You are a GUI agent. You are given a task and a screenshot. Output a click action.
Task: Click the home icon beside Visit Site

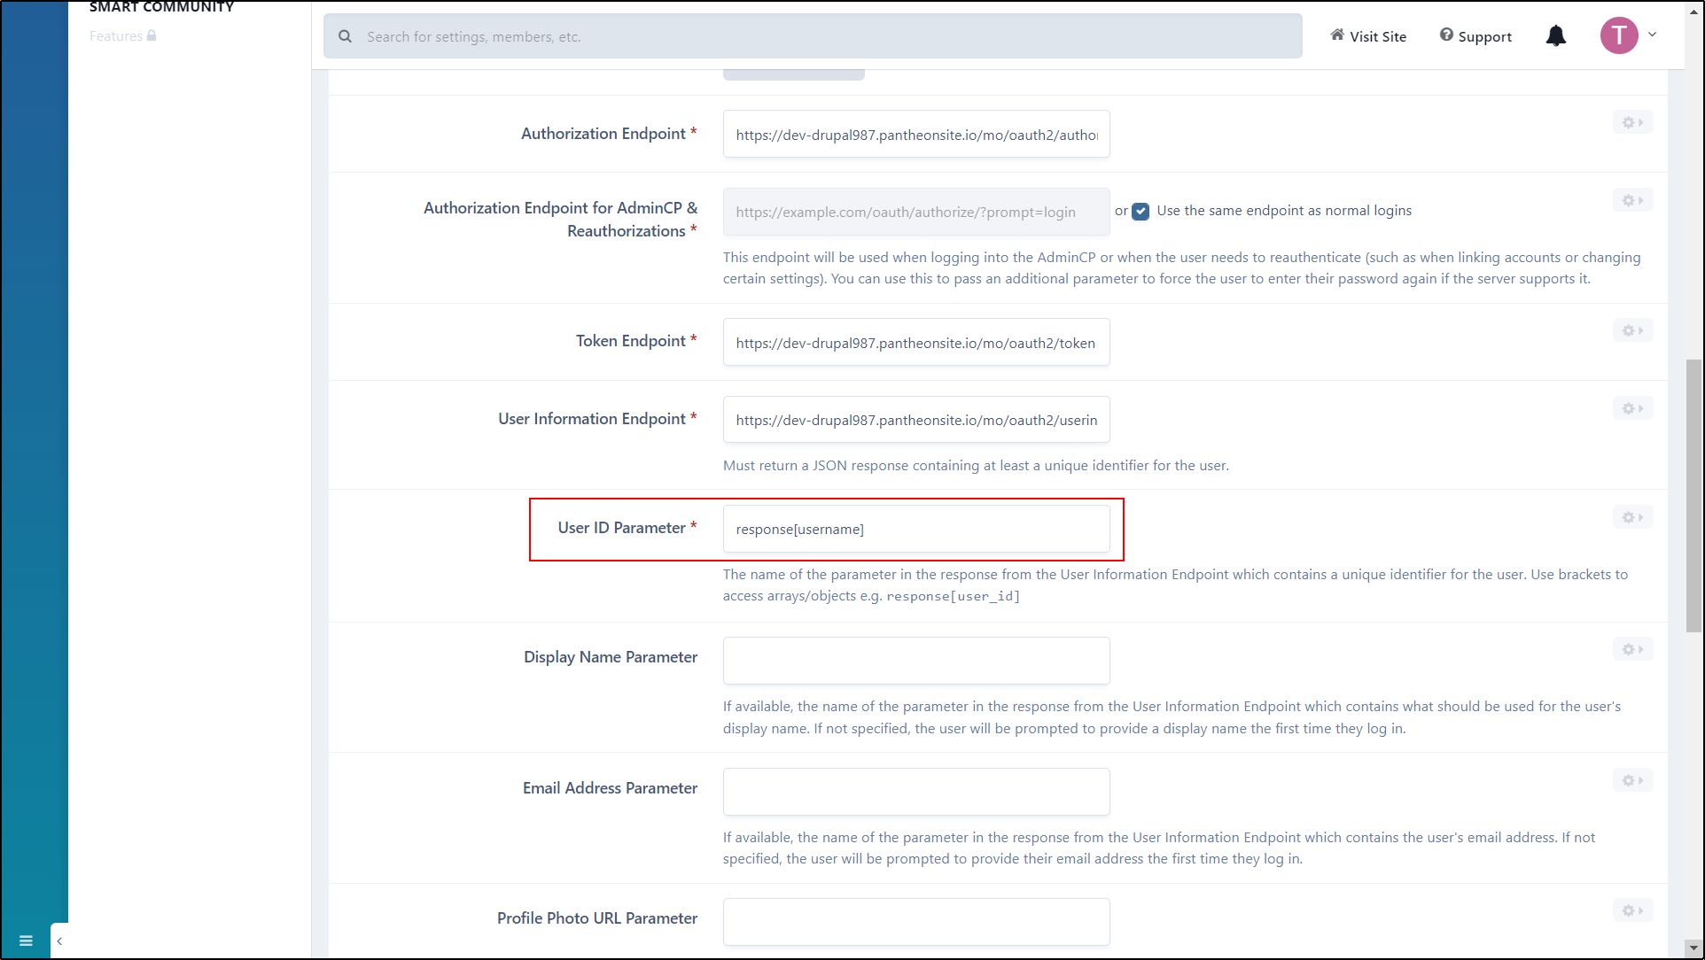click(x=1337, y=35)
